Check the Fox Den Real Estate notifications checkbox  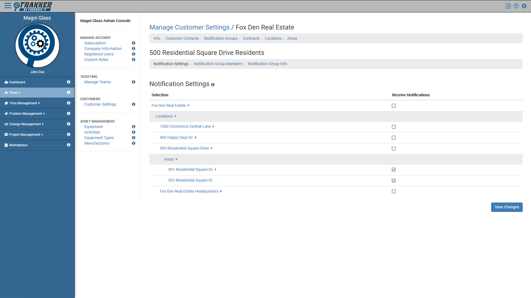pyautogui.click(x=394, y=106)
